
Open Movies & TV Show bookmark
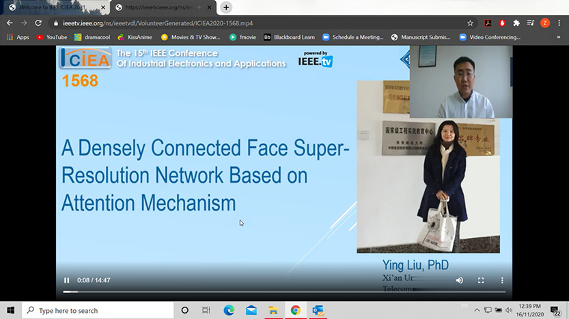191,37
